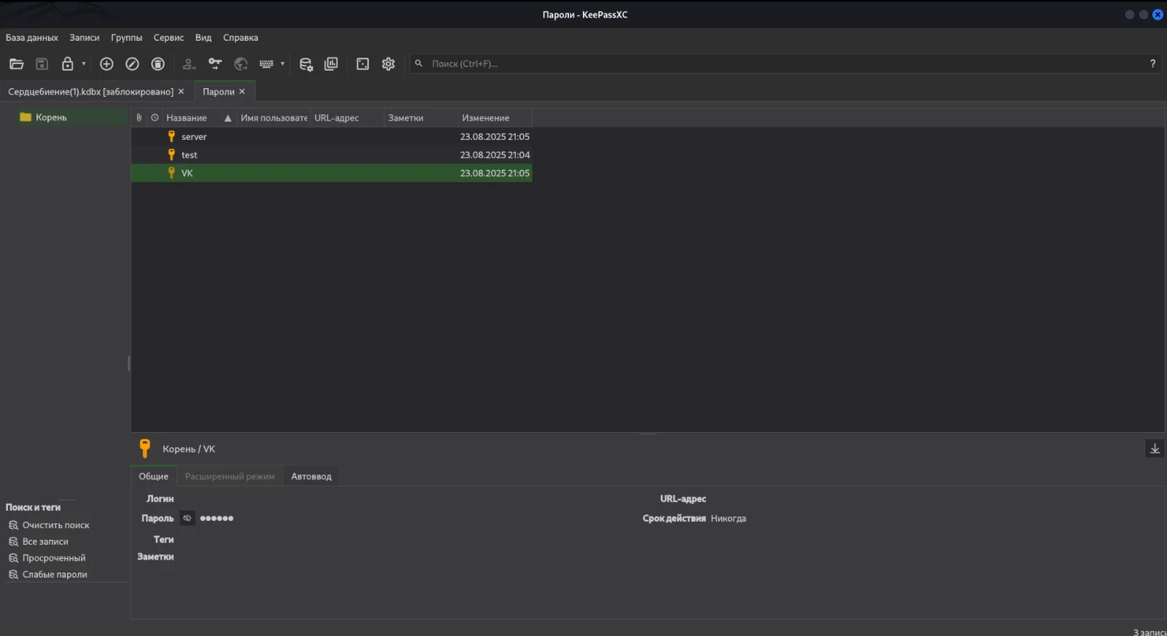Click the server entry modified date 21:05
Viewport: 1167px width, 636px height.
[495, 137]
